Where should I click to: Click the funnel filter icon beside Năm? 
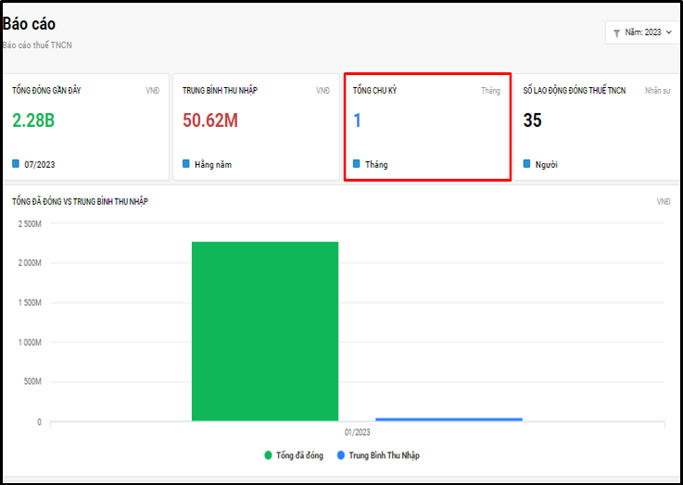[x=616, y=33]
